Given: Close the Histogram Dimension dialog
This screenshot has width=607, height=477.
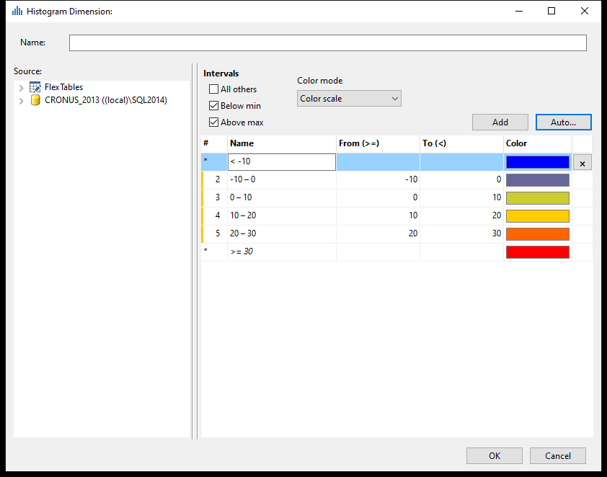Looking at the screenshot, I should pos(585,12).
